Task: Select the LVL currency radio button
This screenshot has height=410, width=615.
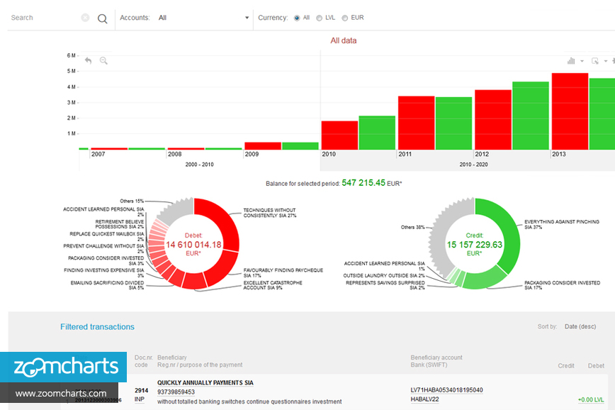Action: pyautogui.click(x=320, y=18)
